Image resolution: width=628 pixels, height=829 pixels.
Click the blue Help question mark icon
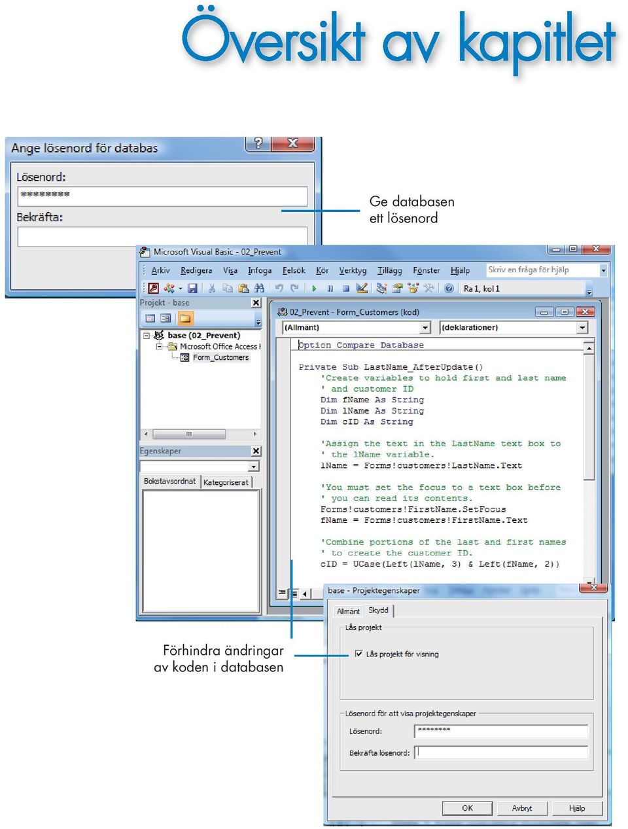449,289
